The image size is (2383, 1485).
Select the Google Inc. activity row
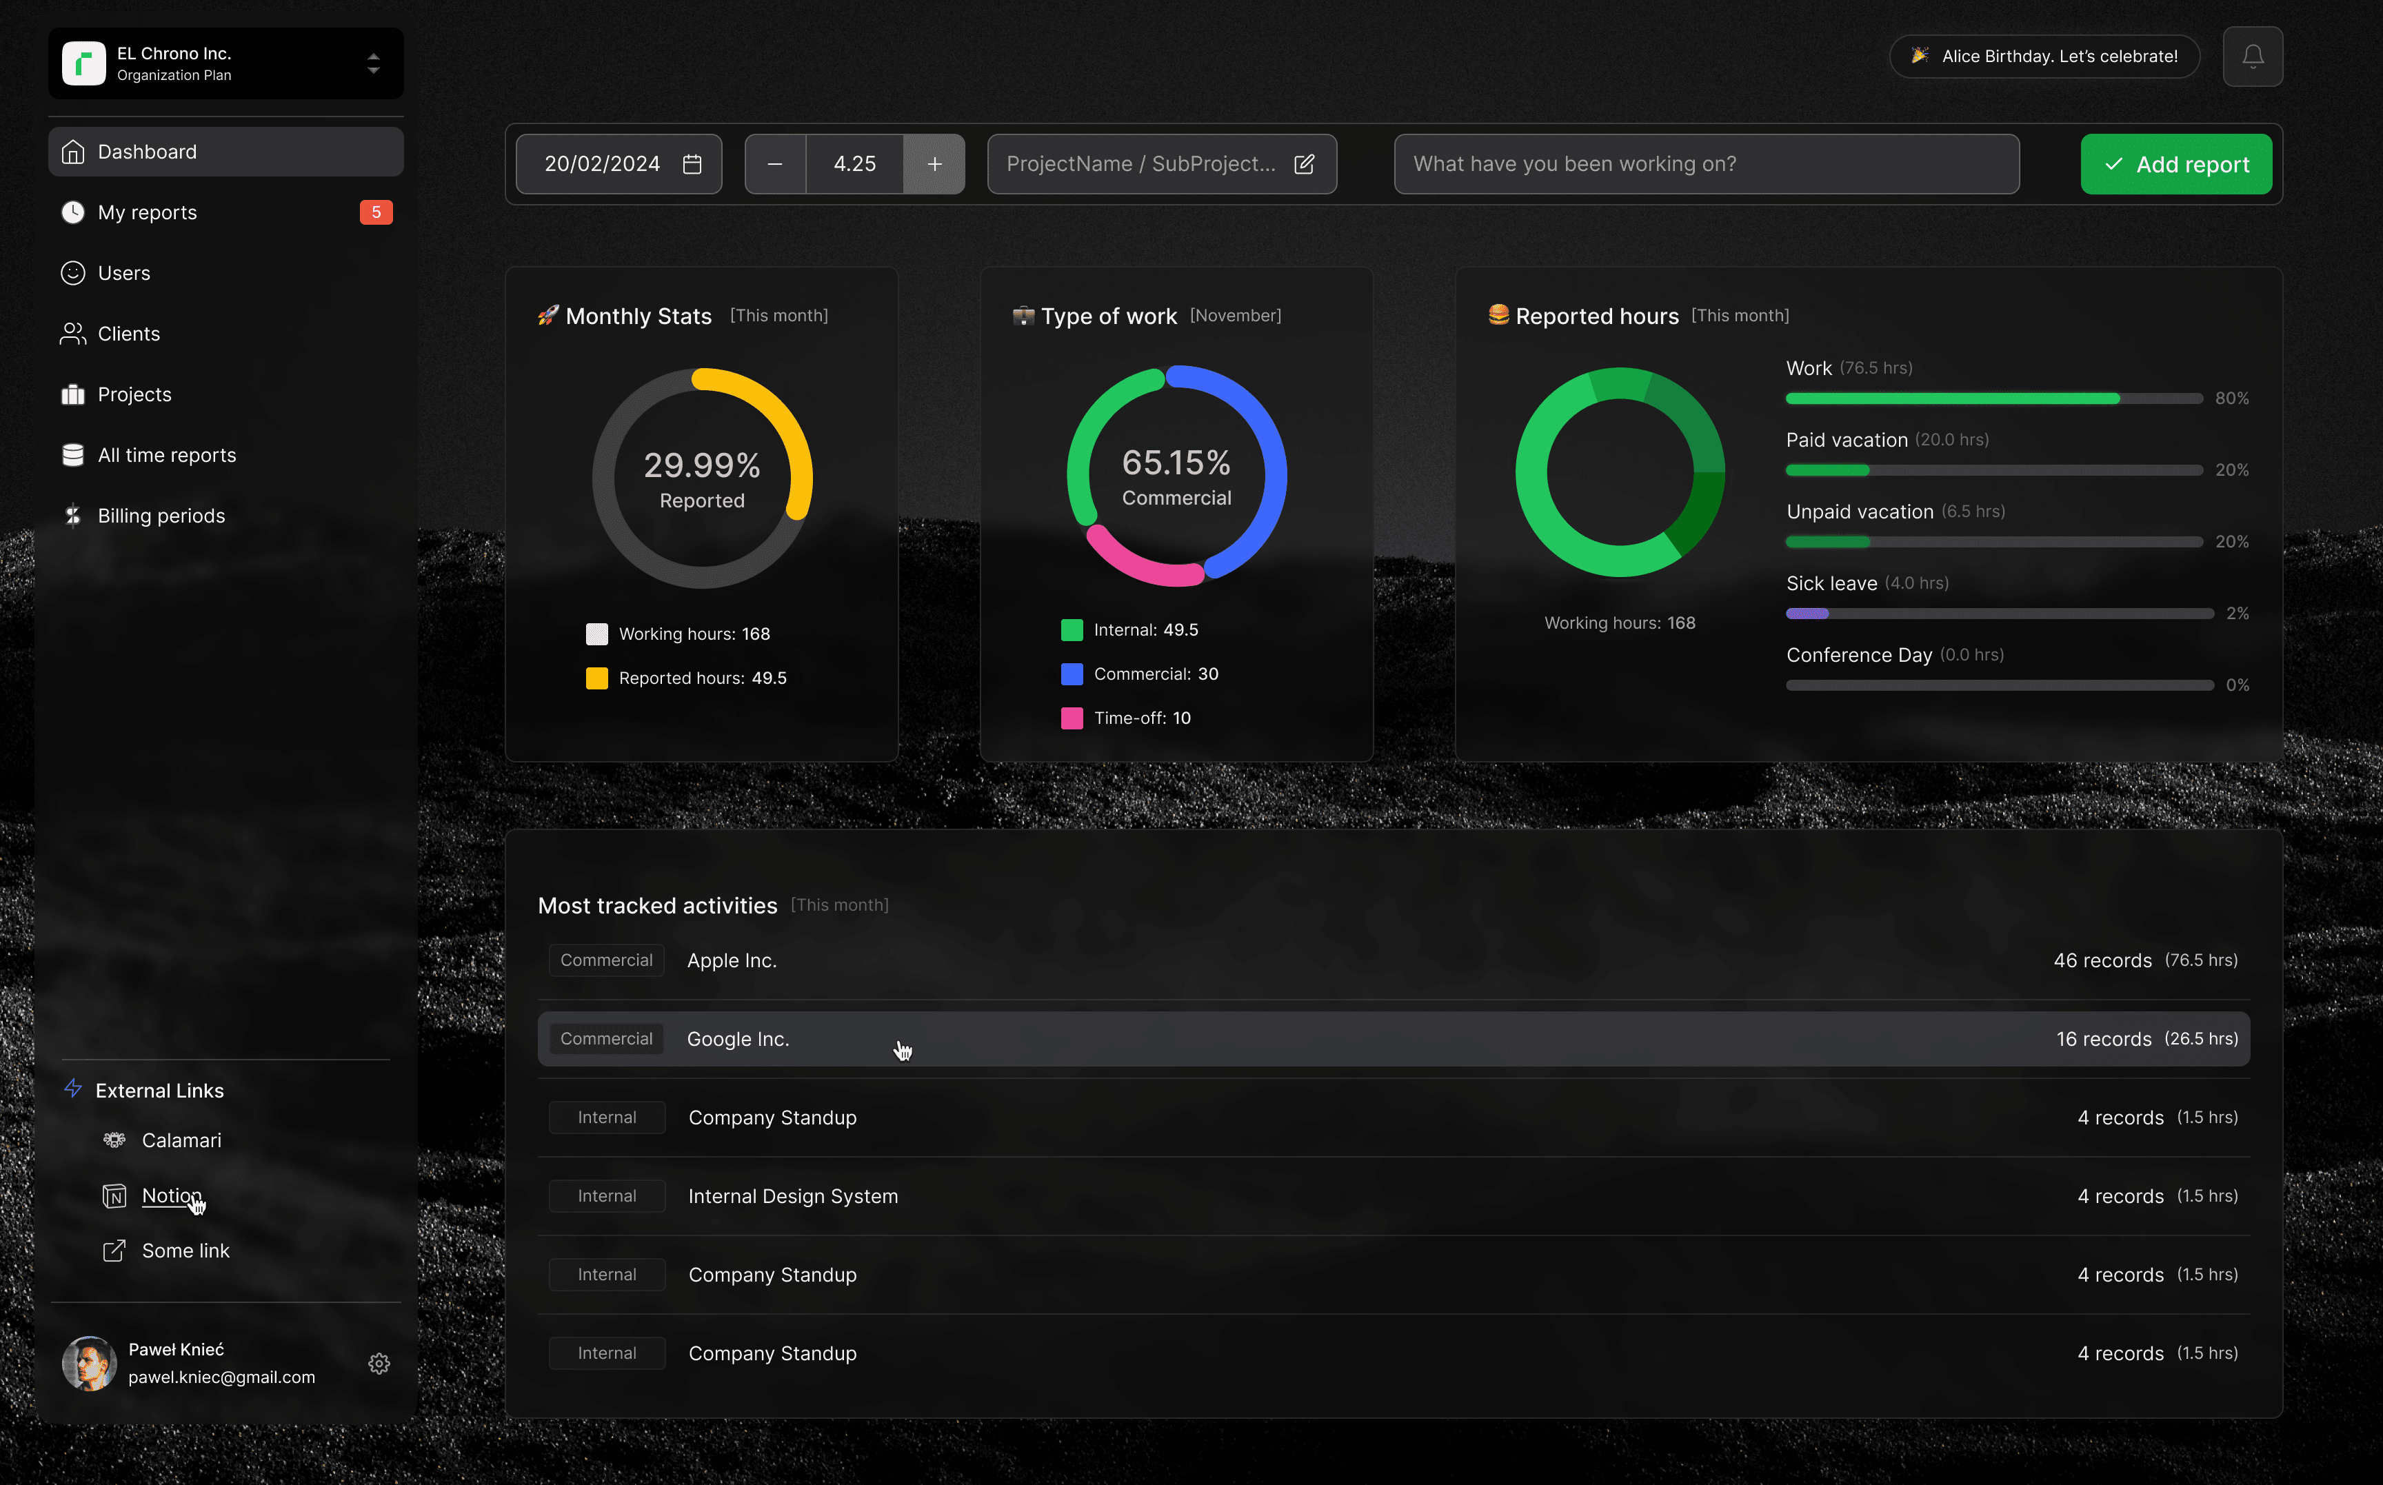pyautogui.click(x=1392, y=1038)
